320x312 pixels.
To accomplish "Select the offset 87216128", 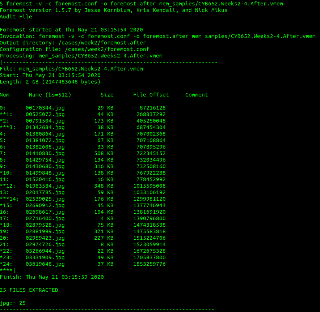I will 152,108.
